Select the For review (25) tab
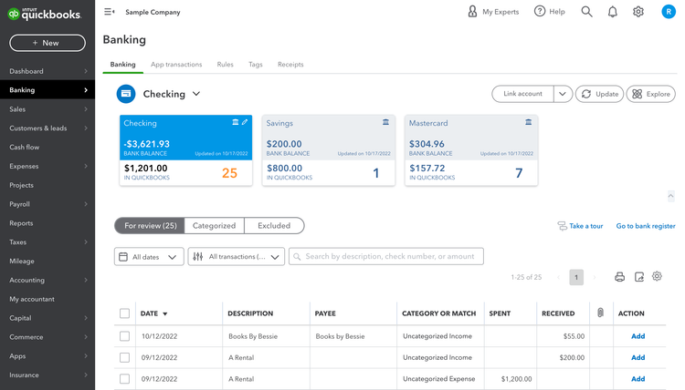 [150, 226]
